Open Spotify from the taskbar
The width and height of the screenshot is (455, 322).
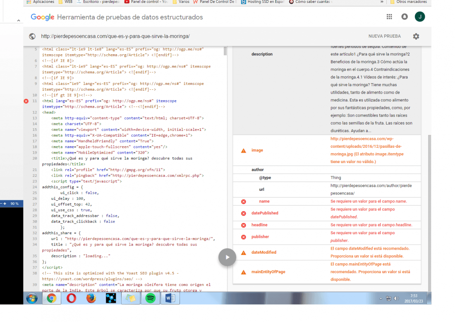150,298
